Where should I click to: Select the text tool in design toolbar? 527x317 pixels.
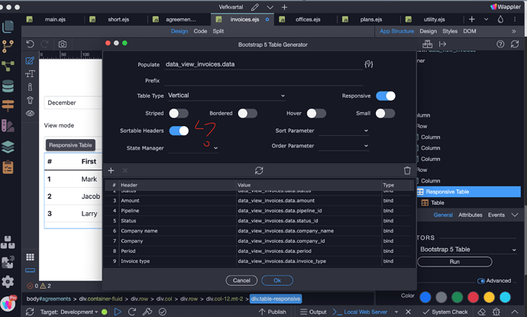point(30,74)
